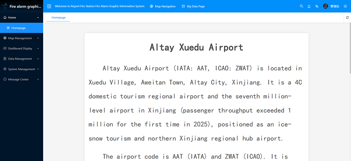Switch language with the translate icon
The height and width of the screenshot is (161, 351).
tap(317, 6)
